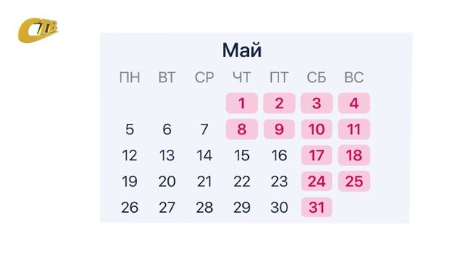Pick date 13 on Tuesday column
The height and width of the screenshot is (267, 474).
coord(167,155)
